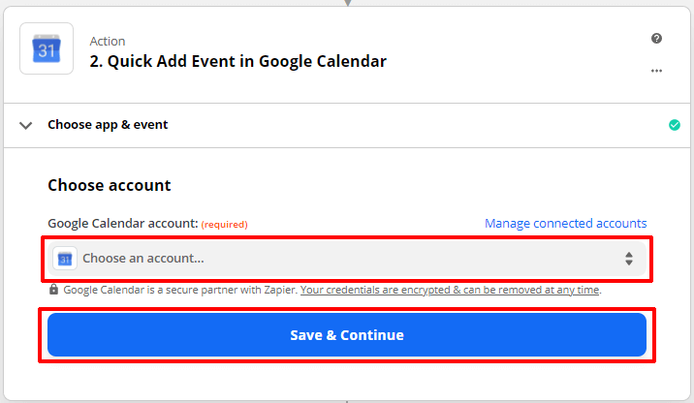
Task: Click the small calendar icon in account field
Action: coord(65,259)
